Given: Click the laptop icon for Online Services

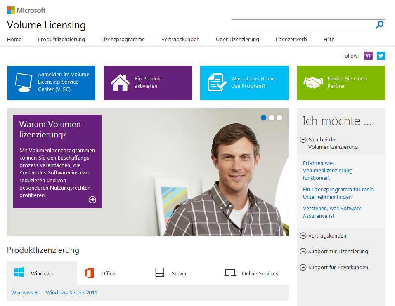Looking at the screenshot, I should coord(230,273).
